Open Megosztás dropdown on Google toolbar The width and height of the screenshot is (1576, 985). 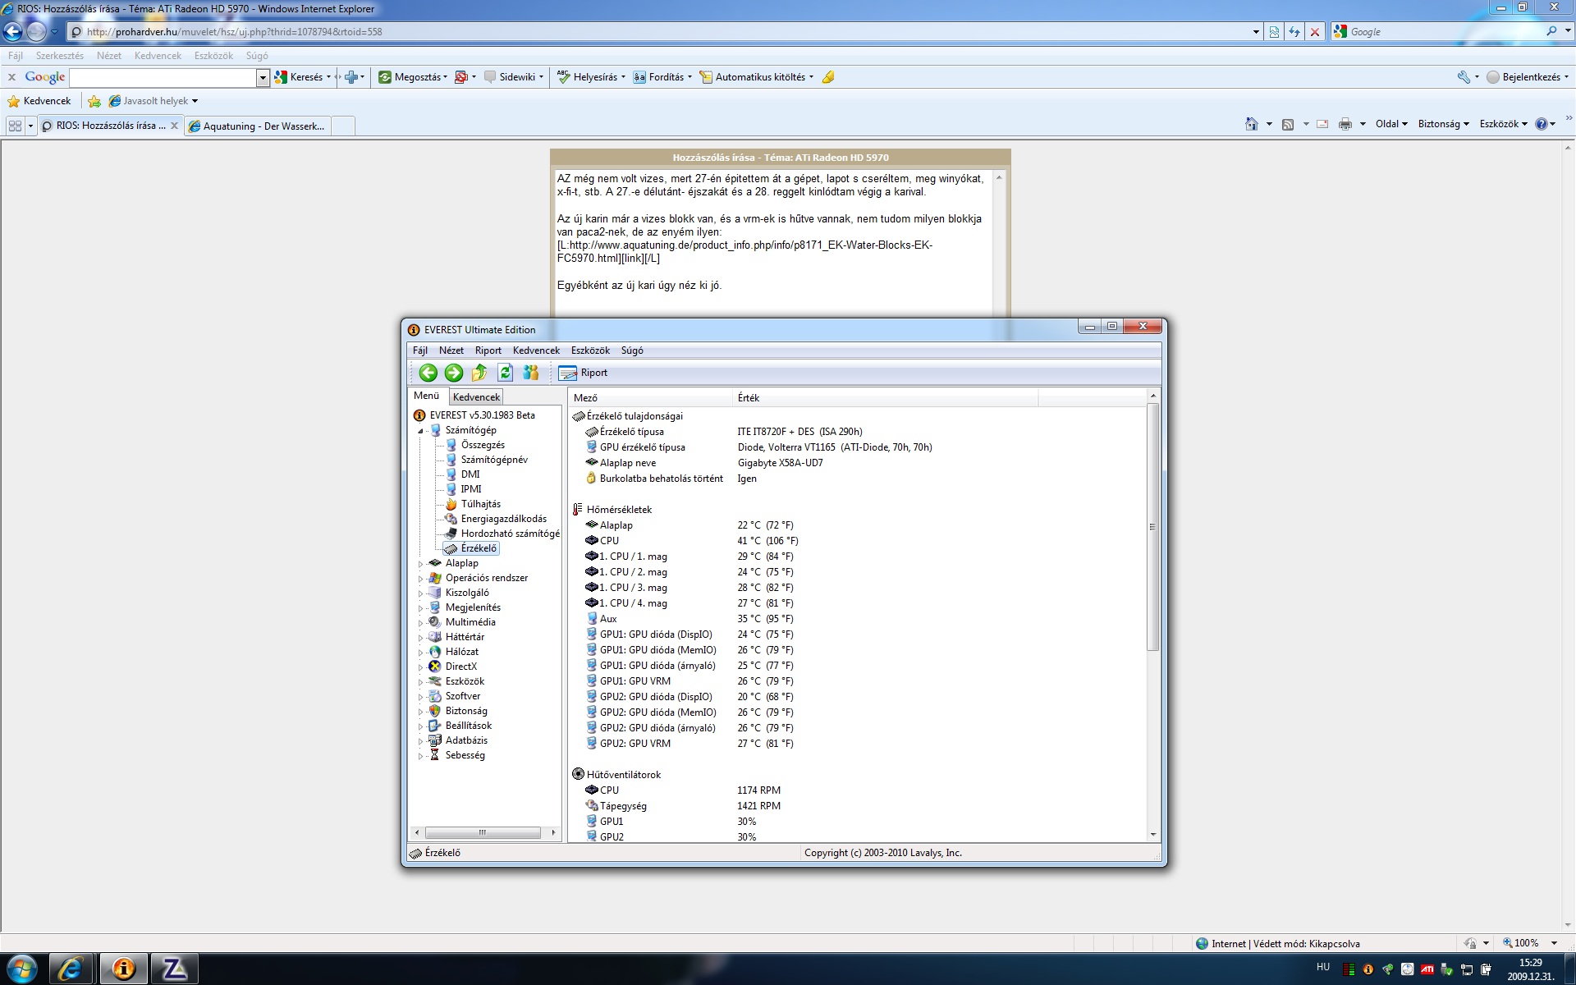click(x=413, y=77)
